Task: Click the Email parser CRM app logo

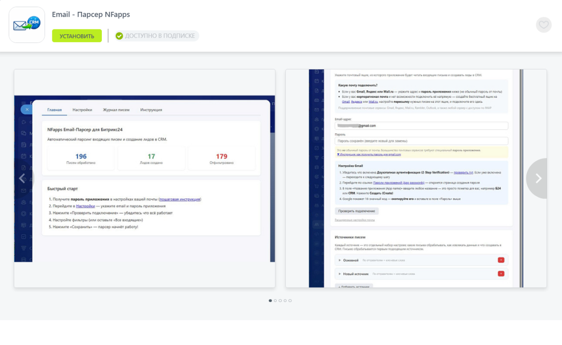Action: pyautogui.click(x=27, y=25)
